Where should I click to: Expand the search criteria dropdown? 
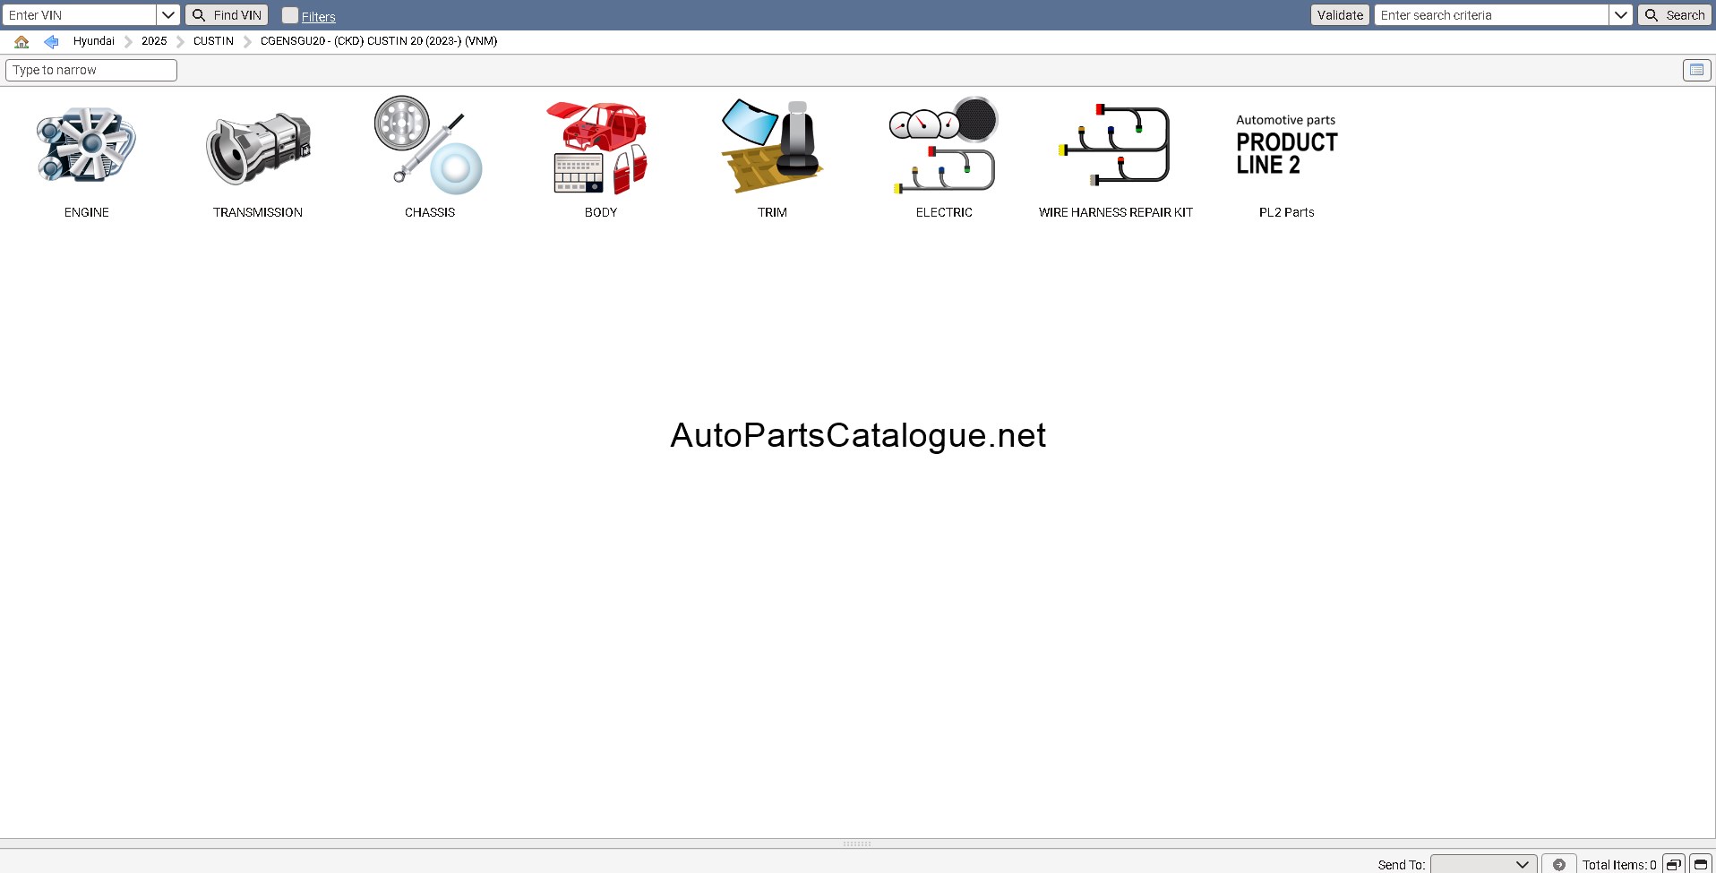1620,15
